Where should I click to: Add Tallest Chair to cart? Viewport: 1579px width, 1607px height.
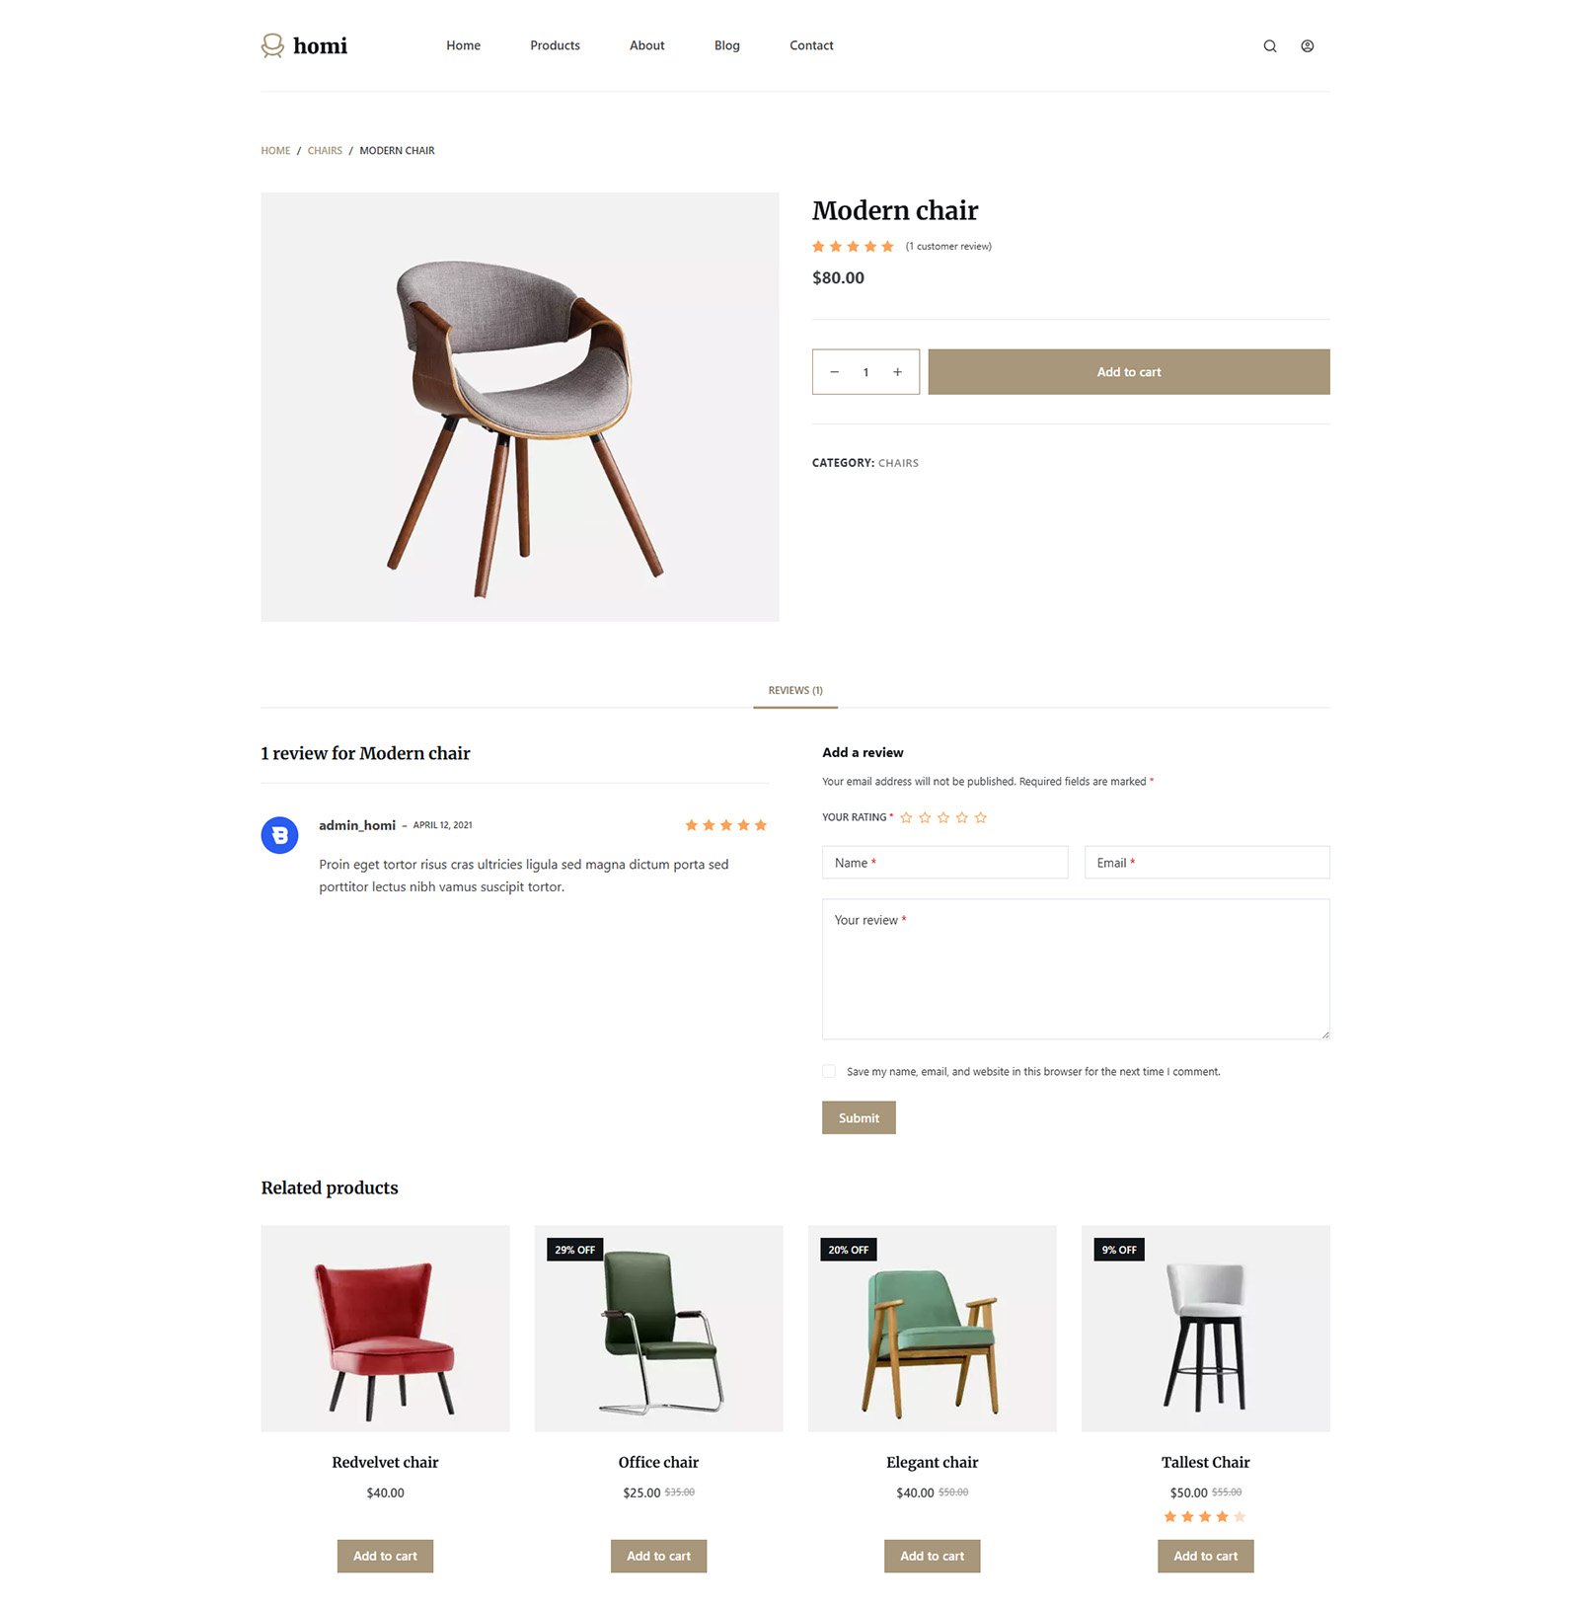(1205, 1556)
